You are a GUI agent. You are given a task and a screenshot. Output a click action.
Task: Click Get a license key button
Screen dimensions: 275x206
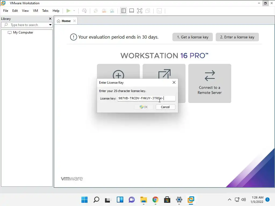pyautogui.click(x=193, y=37)
